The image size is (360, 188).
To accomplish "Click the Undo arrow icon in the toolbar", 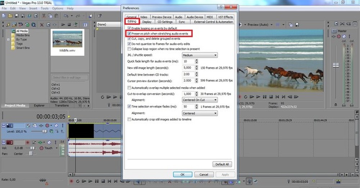I will click(x=66, y=16).
